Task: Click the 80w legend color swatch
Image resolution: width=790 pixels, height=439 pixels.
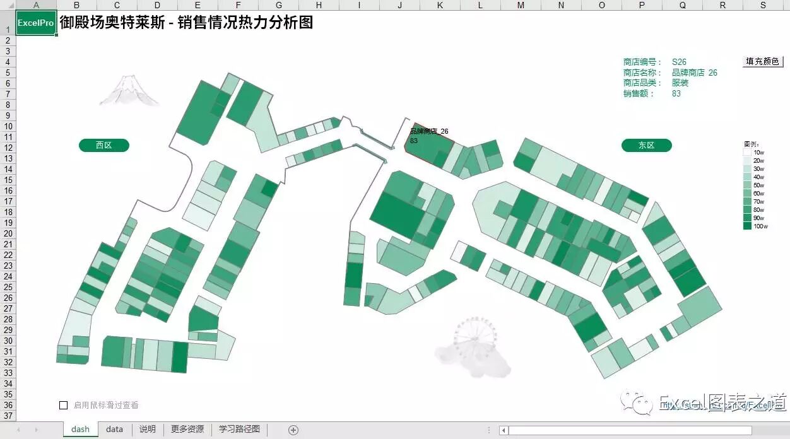Action: click(747, 209)
